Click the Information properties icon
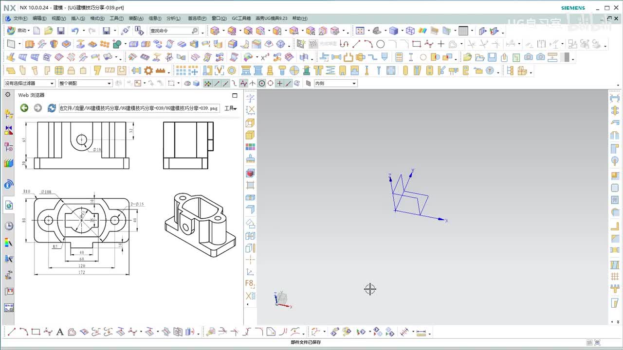The width and height of the screenshot is (623, 350). tap(139, 31)
